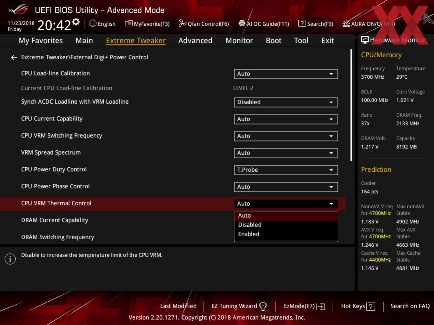This screenshot has height=325, width=434.
Task: Select the CPU Load-line Calibration label
Action: [x=56, y=73]
